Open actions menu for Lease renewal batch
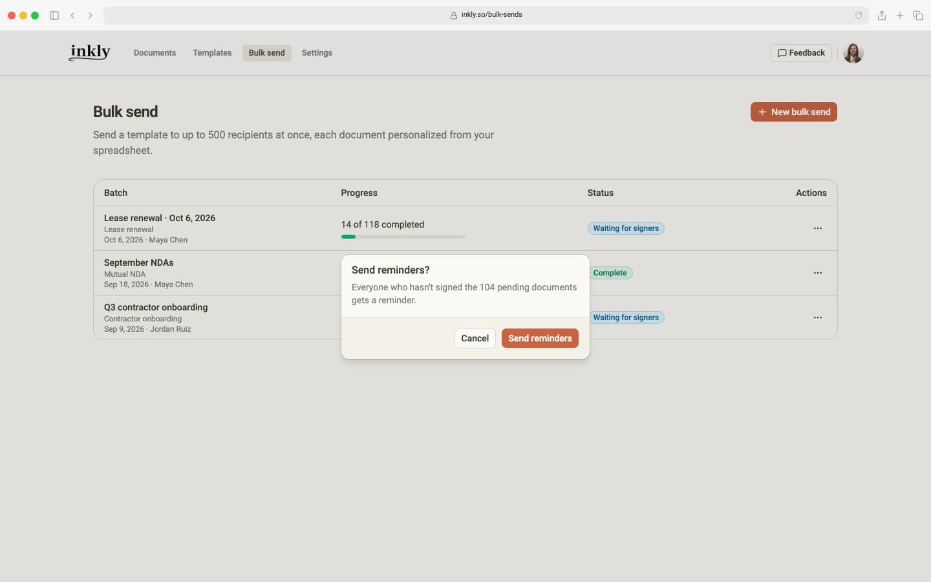This screenshot has width=931, height=582. (x=818, y=228)
